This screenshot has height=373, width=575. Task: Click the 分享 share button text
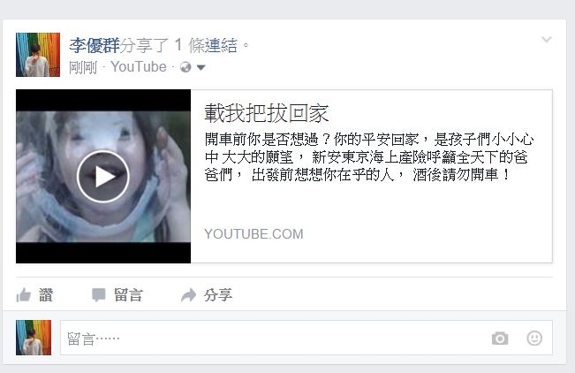218,295
